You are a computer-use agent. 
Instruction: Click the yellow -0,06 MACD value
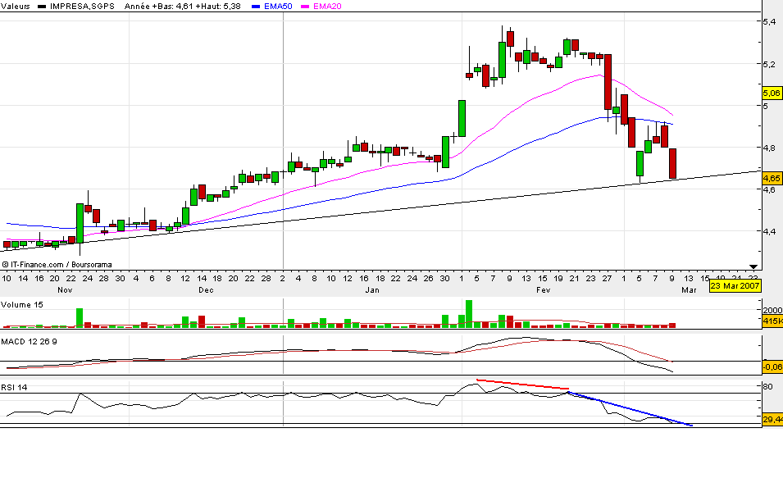tap(772, 367)
